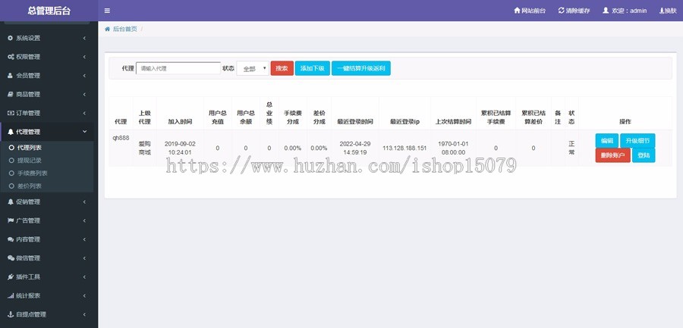Collapse the 代理管理 chevron
This screenshot has height=328, width=683.
click(x=84, y=132)
